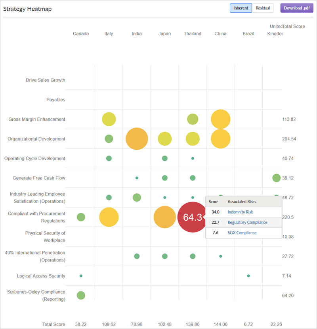Select the Inherent view toggle

pos(241,8)
